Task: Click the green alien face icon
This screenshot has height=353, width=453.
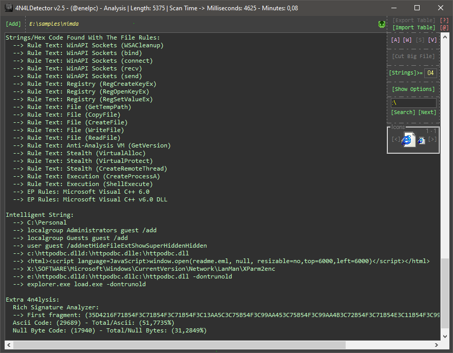Action: pos(382,24)
